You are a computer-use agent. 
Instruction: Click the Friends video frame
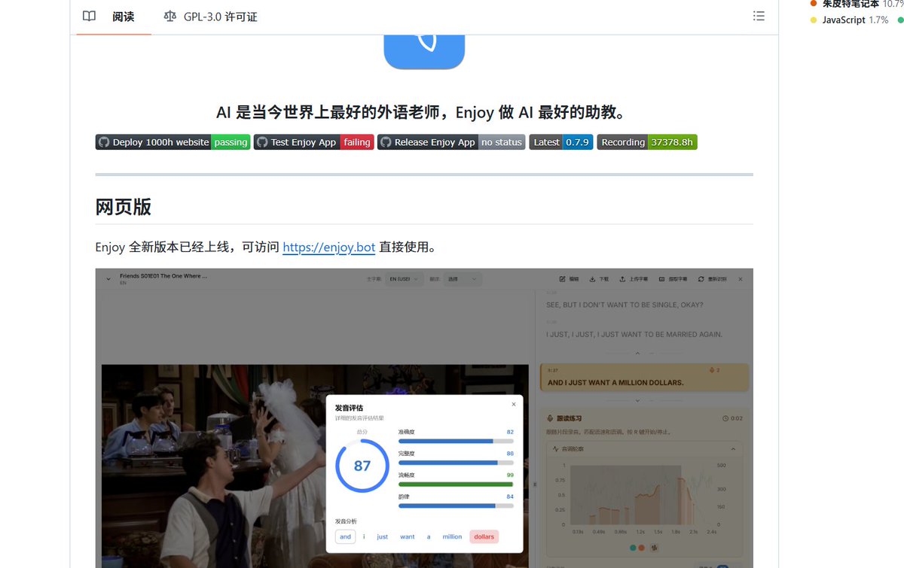[315, 466]
